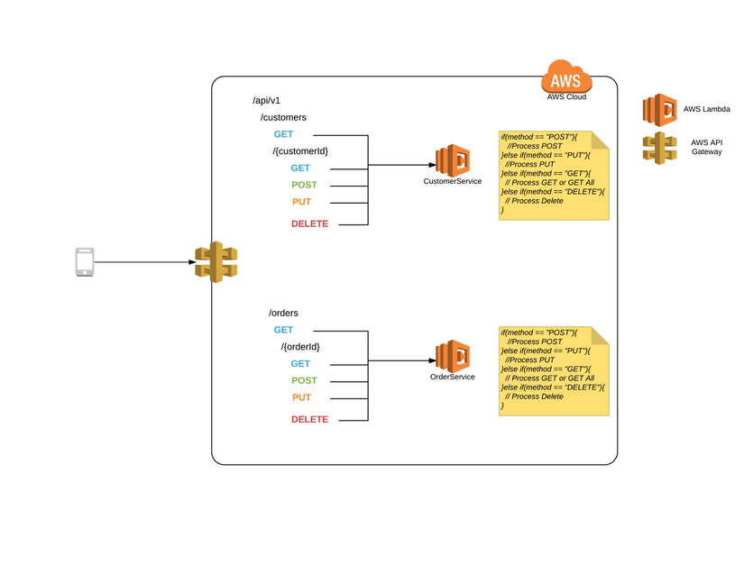Click the code note beside CustomerService
The width and height of the screenshot is (744, 574).
point(554,176)
